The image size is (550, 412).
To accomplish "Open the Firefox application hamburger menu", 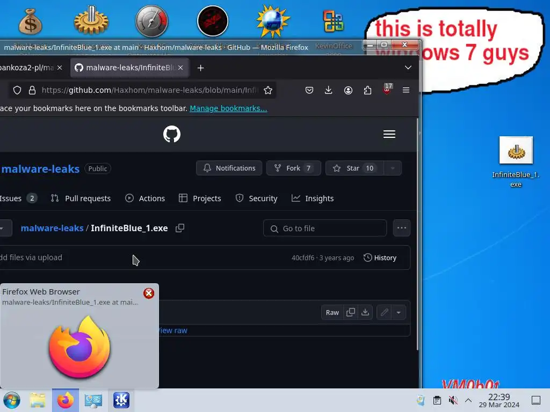I will tap(406, 90).
